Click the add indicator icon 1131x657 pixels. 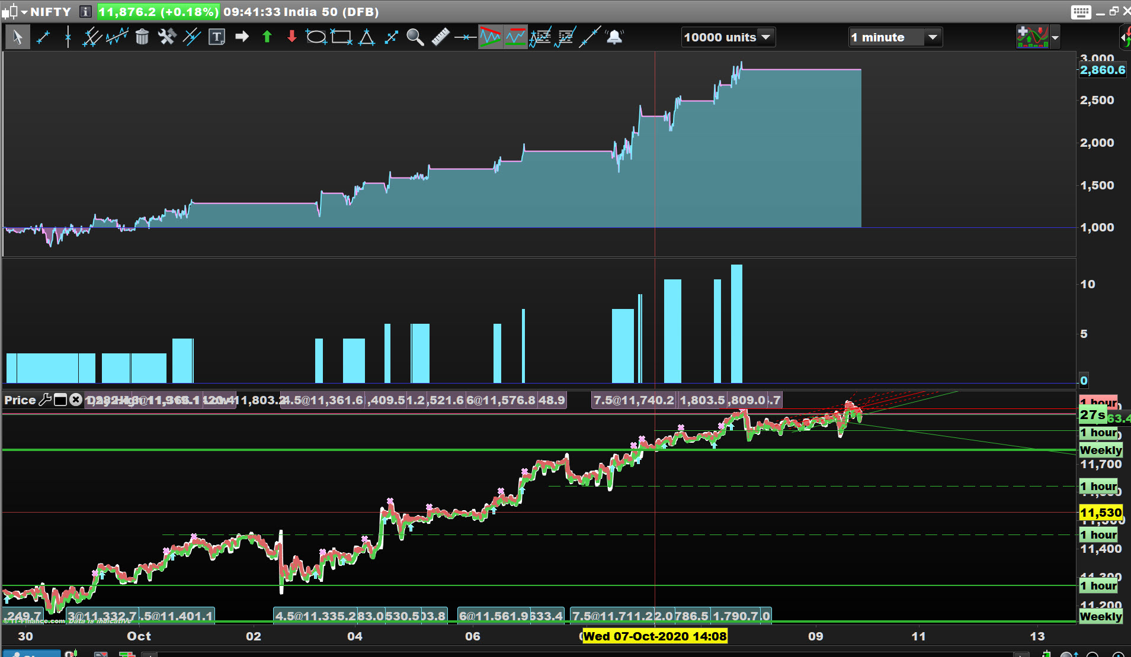click(x=1033, y=37)
